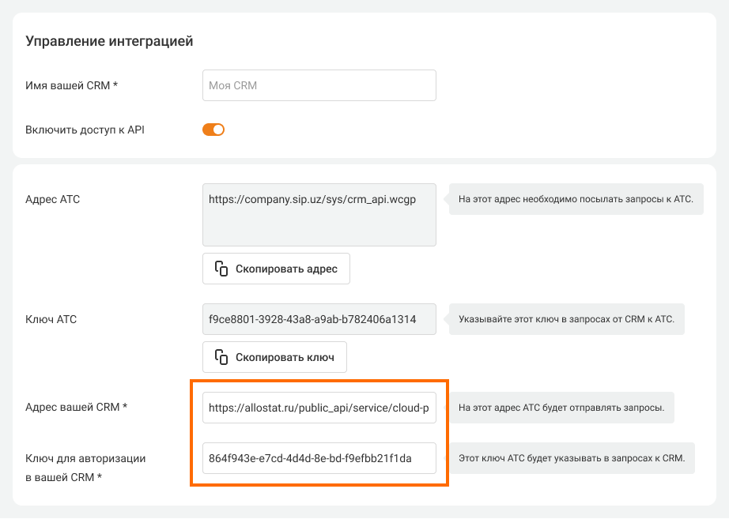
Task: Select the read-only Адрес АТС URL box
Action: coord(319,215)
